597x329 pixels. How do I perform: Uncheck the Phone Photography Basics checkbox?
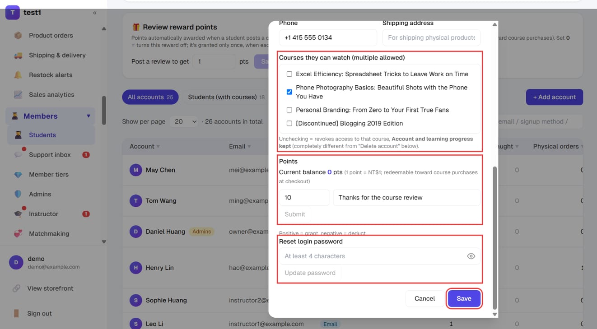(289, 92)
